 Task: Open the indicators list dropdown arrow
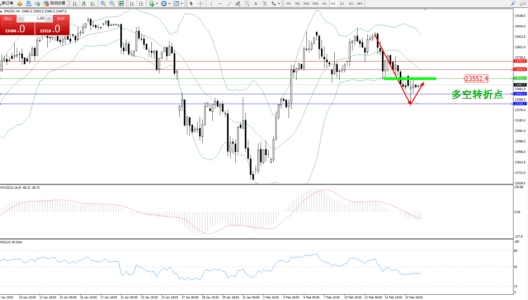pyautogui.click(x=157, y=4)
